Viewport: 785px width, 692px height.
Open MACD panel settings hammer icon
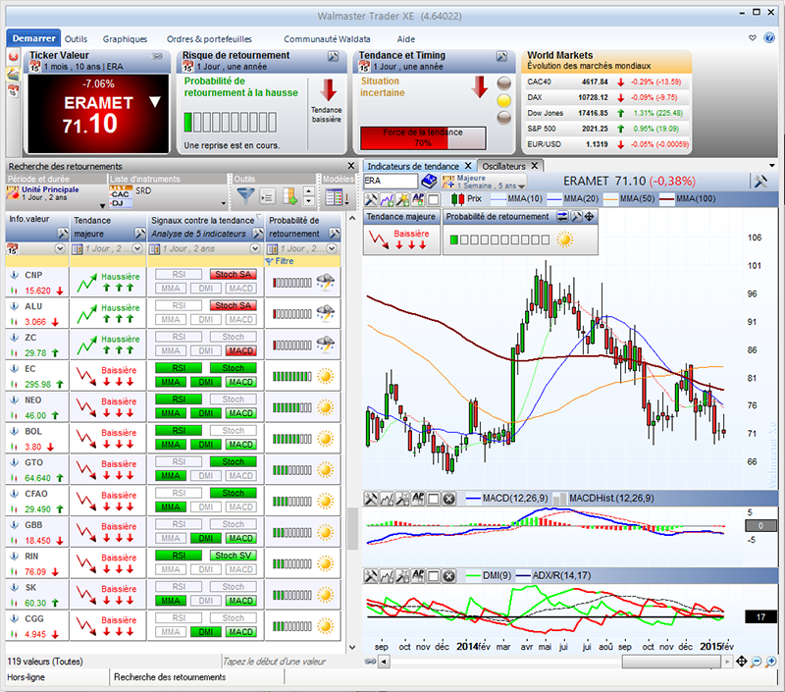[x=371, y=499]
